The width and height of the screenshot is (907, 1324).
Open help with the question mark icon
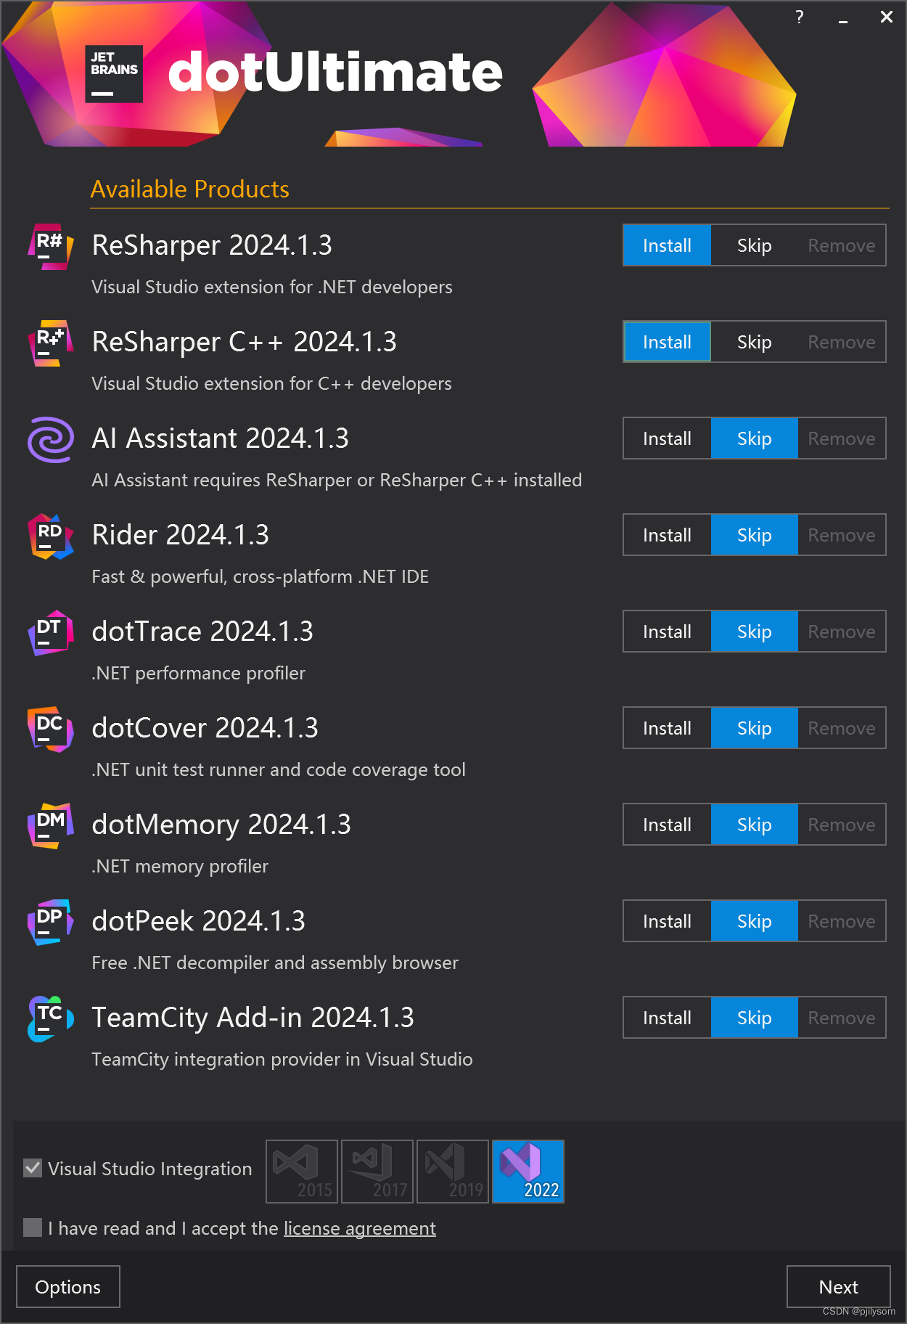coord(799,17)
